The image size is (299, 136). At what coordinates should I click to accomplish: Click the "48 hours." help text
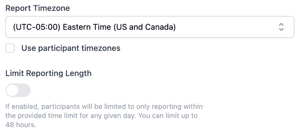(21, 125)
